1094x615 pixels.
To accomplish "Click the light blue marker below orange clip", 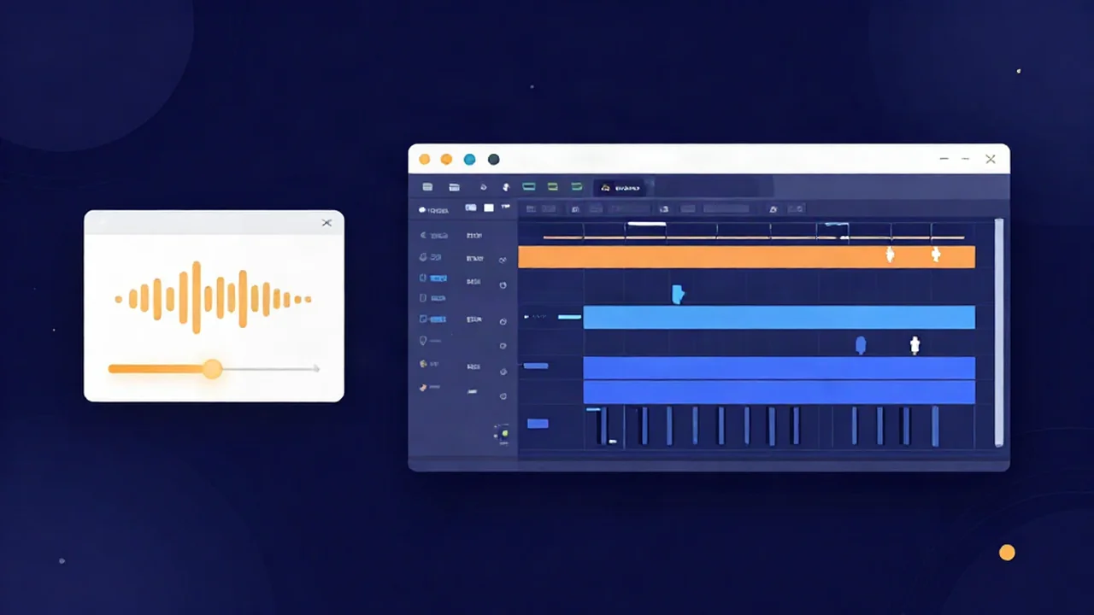I will click(x=678, y=294).
